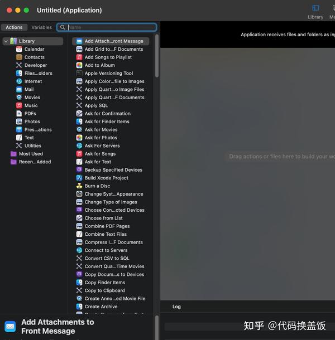The image size is (335, 340).
Task: Collapse the Library tree chevron
Action: (6, 41)
